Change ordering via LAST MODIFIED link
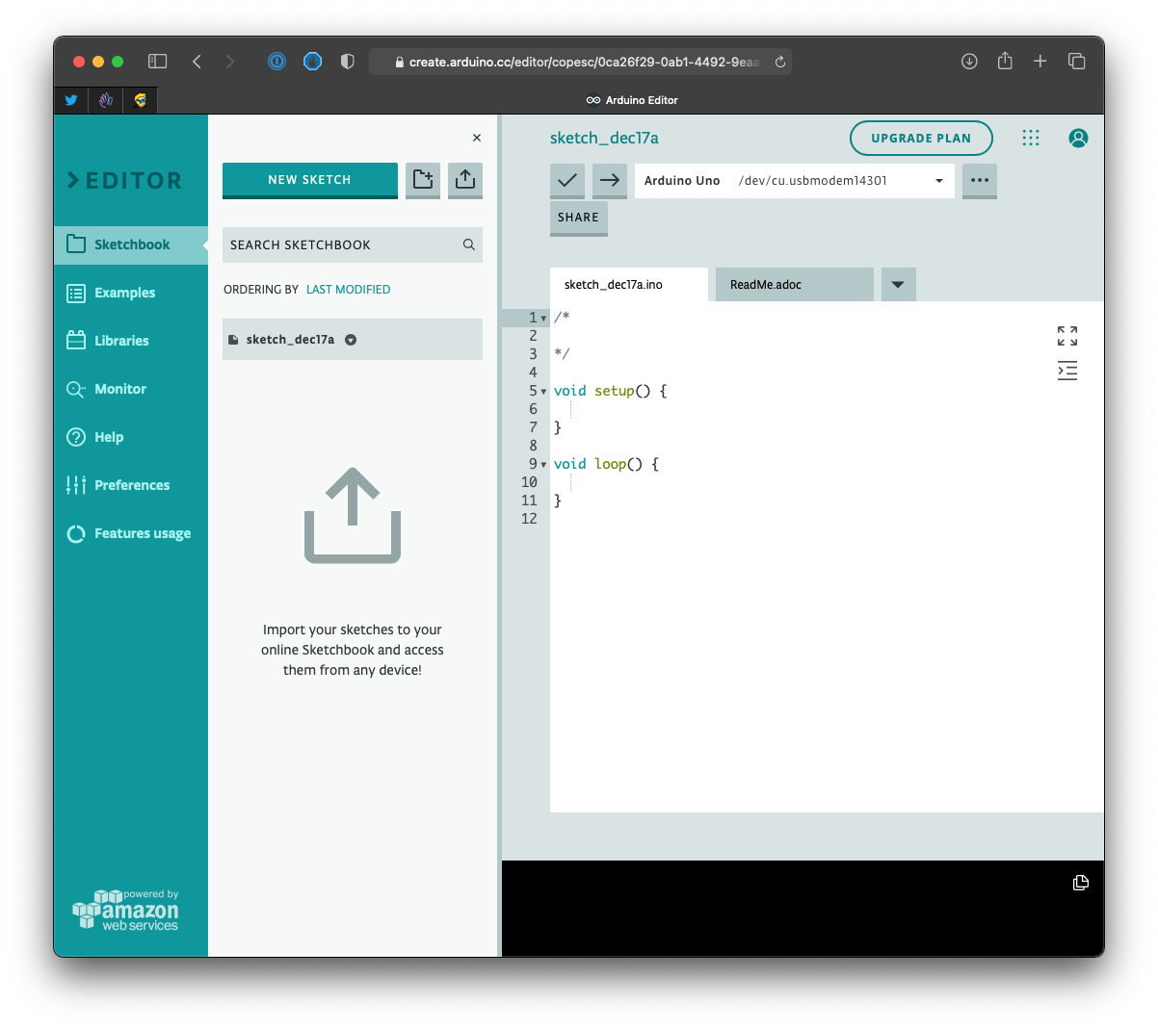Viewport: 1158px width, 1028px height. pyautogui.click(x=348, y=290)
